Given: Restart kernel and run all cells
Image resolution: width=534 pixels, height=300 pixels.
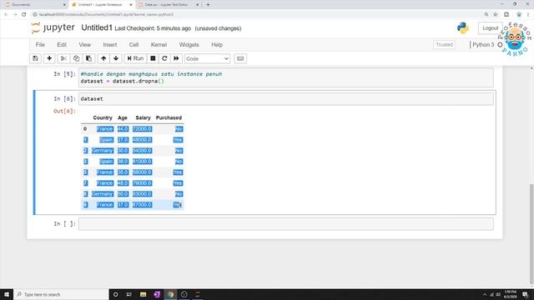Looking at the screenshot, I should [x=176, y=58].
